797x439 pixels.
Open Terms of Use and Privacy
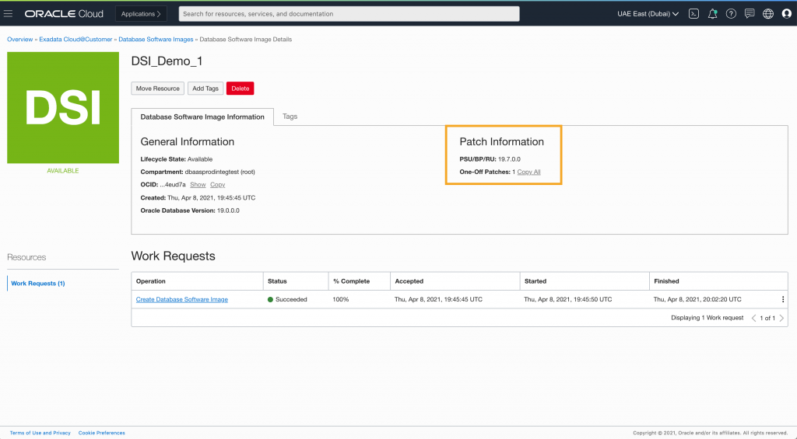pyautogui.click(x=40, y=433)
